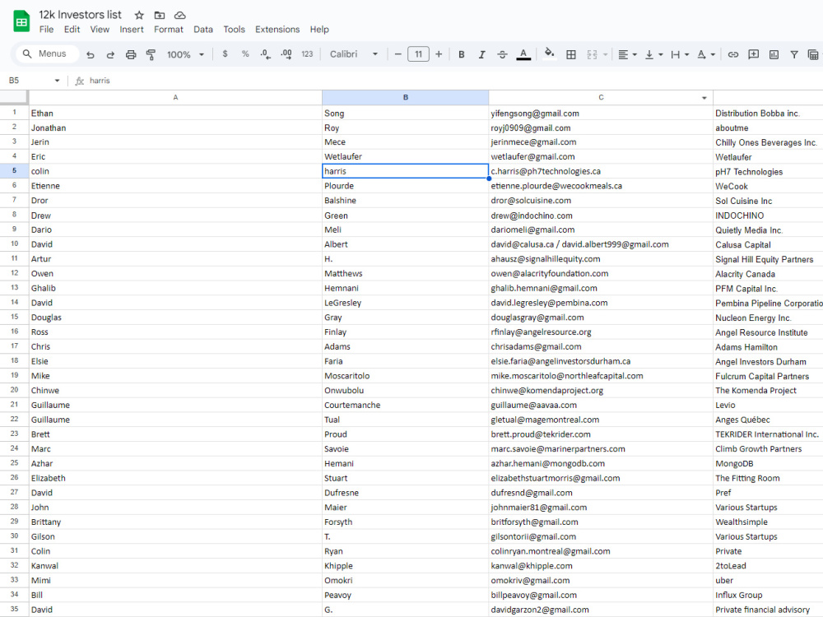Select the Wealthsimple cell
The image size is (823, 617).
768,522
